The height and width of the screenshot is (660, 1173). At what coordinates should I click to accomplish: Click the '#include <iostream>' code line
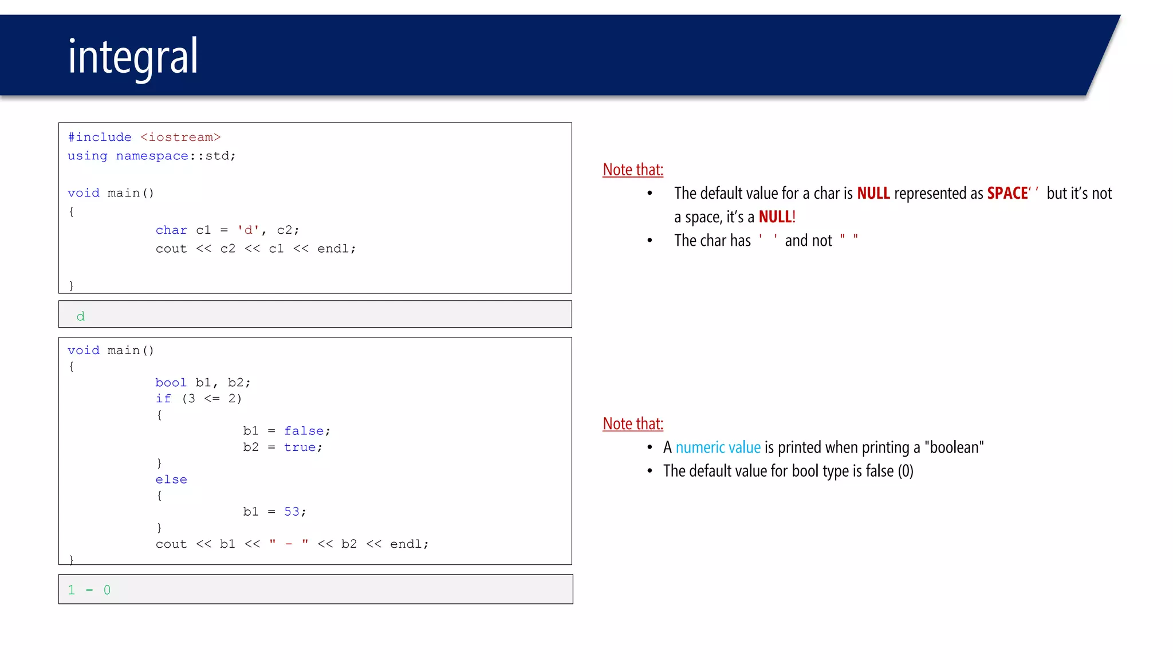(x=144, y=137)
